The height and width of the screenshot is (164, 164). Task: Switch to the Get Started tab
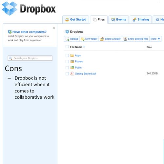pos(76,20)
